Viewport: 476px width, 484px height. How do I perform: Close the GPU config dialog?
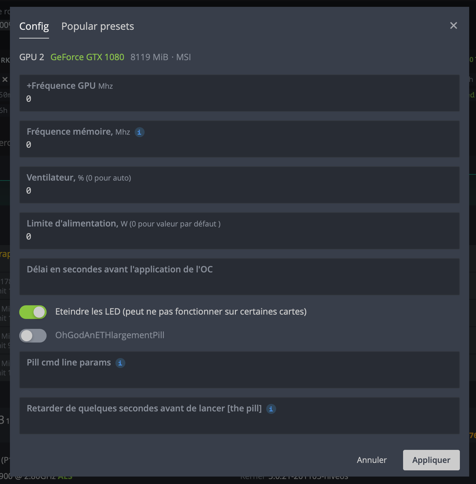click(453, 25)
